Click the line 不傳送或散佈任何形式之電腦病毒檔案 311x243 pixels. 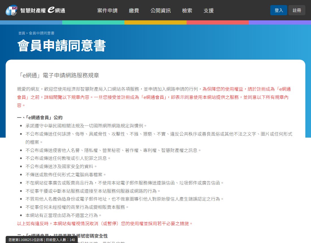click(x=66, y=175)
